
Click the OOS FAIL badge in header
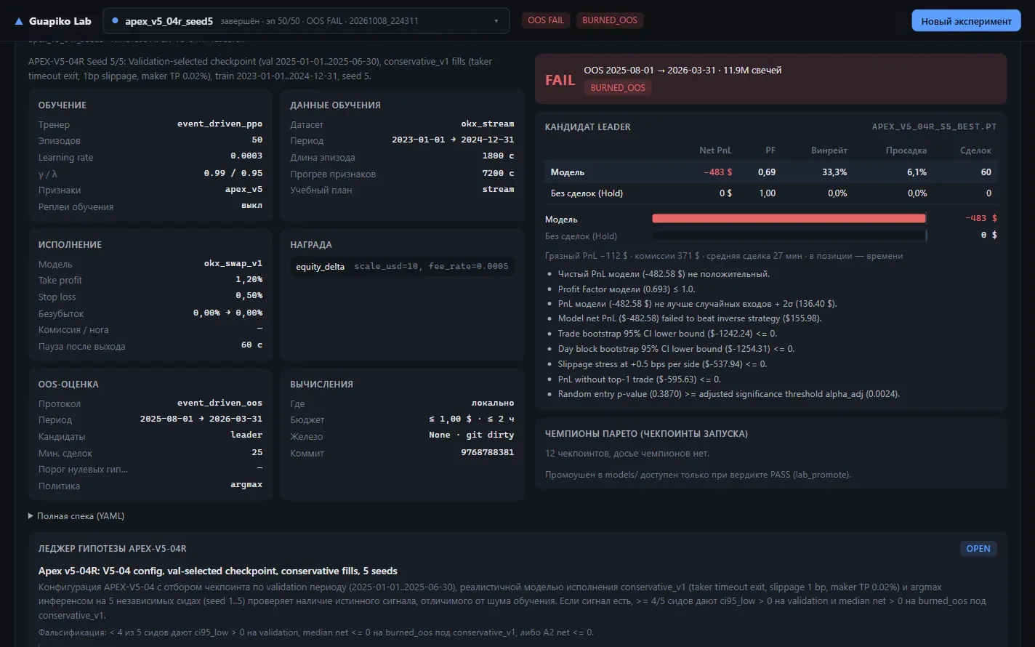[x=546, y=20]
